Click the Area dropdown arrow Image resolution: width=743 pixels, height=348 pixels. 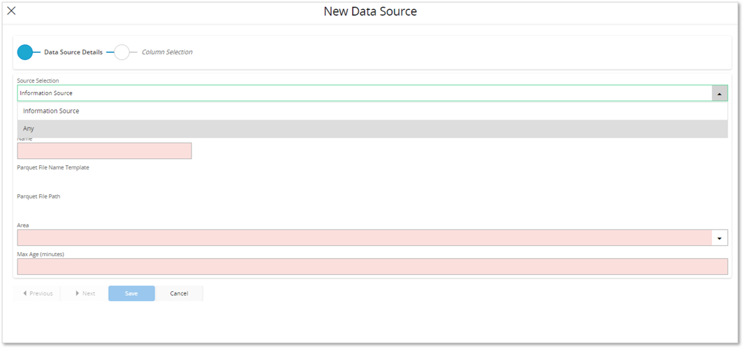[719, 238]
